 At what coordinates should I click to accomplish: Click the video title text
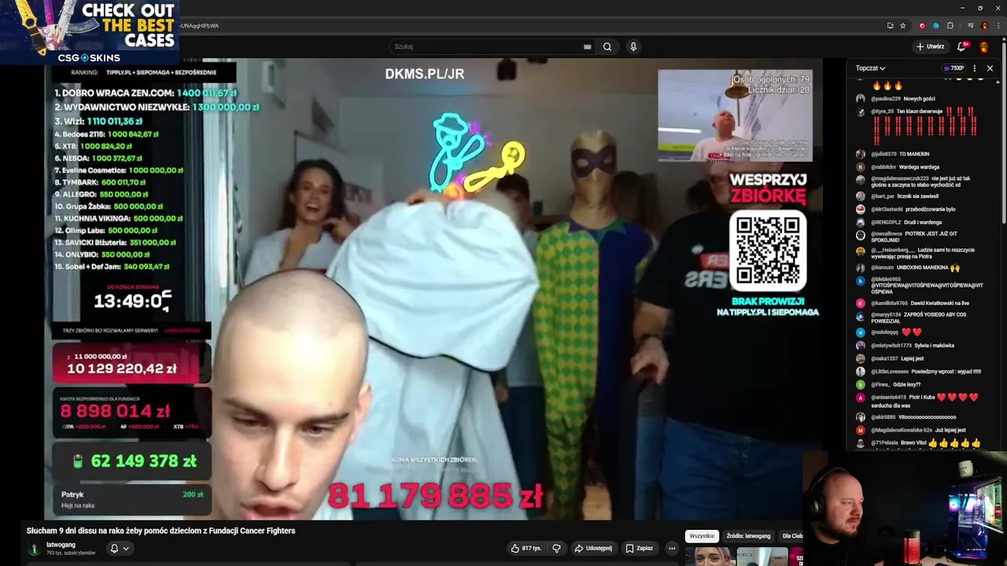[x=160, y=531]
